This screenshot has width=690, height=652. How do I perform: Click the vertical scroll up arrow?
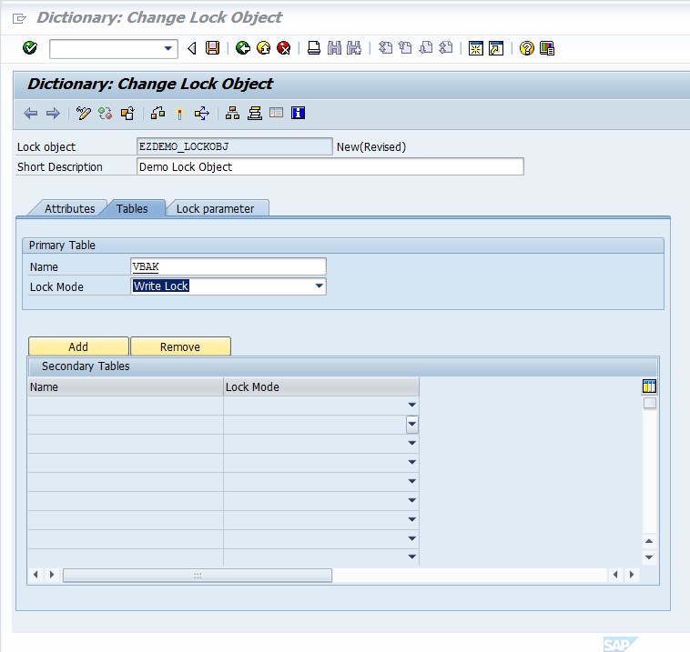(649, 541)
